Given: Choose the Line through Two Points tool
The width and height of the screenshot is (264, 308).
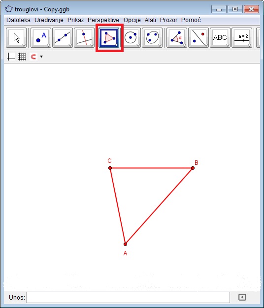Looking at the screenshot, I should (63, 38).
